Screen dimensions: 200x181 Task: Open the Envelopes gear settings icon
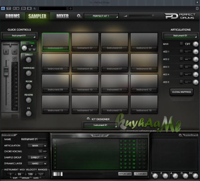pyautogui.click(x=180, y=135)
